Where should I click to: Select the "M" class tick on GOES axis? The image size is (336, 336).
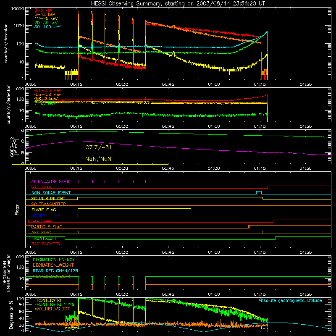22,131
